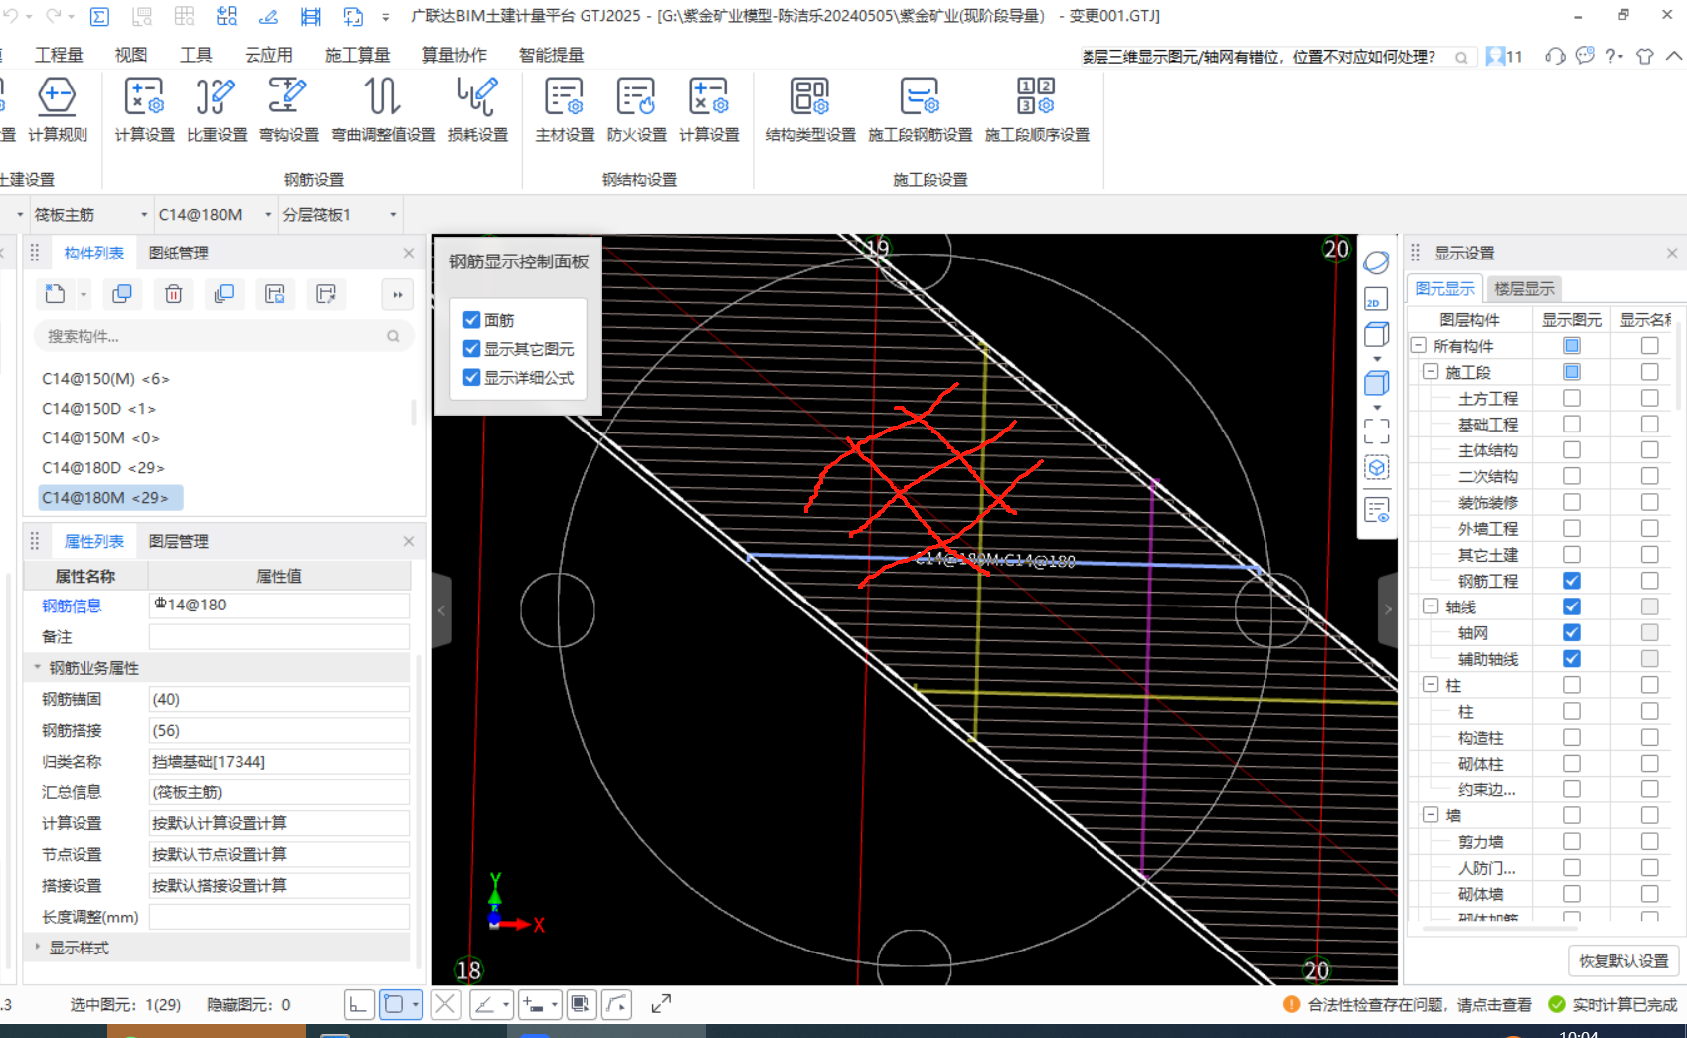Click the 长度调整(mm) value field
Viewport: 1687px width, 1038px height.
click(x=279, y=917)
